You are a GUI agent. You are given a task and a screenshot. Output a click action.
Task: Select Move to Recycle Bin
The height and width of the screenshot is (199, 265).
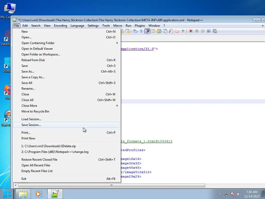tap(67, 111)
